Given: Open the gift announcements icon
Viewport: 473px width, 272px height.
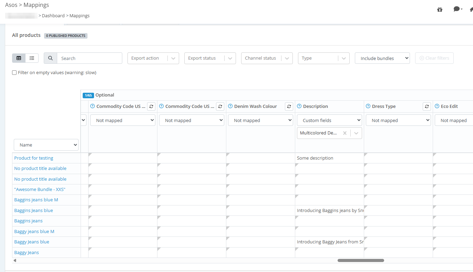Looking at the screenshot, I should pos(440,9).
